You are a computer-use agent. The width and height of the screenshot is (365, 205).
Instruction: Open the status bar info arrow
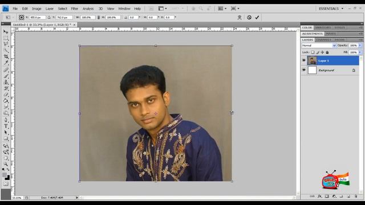(77, 198)
